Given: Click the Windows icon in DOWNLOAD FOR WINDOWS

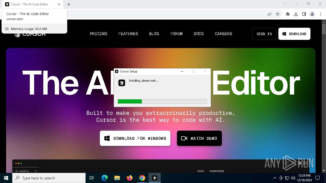Looking at the screenshot, I should click(107, 138).
